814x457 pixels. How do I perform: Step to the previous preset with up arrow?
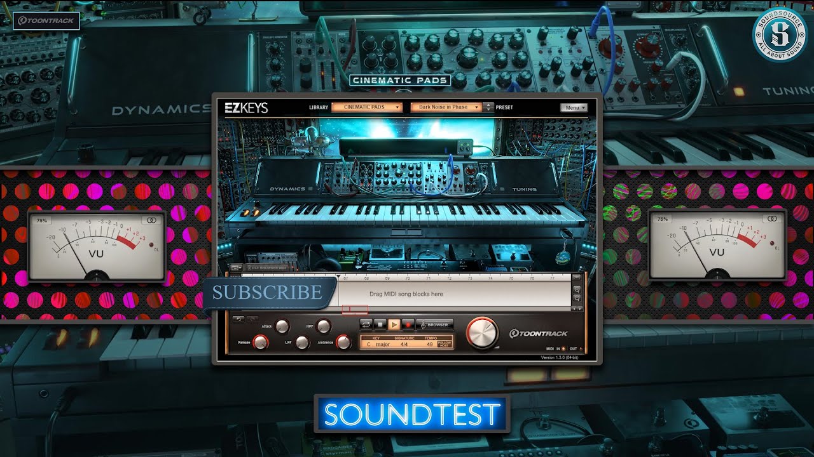[488, 105]
